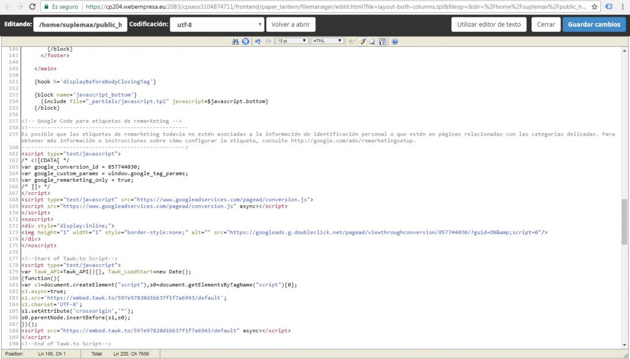This screenshot has height=359, width=630.
Task: Click the file path field /home/suplemax/public_h
Action: pos(80,25)
